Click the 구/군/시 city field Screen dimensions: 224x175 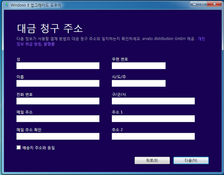point(153,101)
